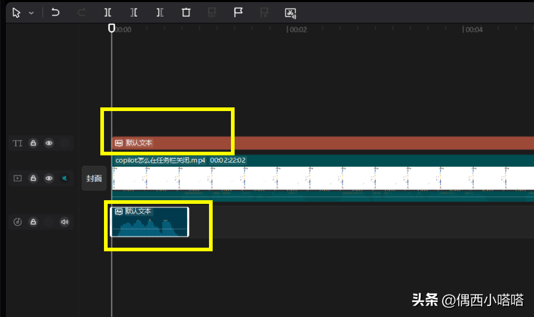Lock the main video track
The width and height of the screenshot is (534, 317).
click(33, 178)
